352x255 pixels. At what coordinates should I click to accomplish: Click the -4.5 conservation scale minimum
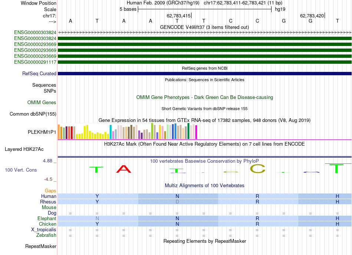click(x=48, y=179)
